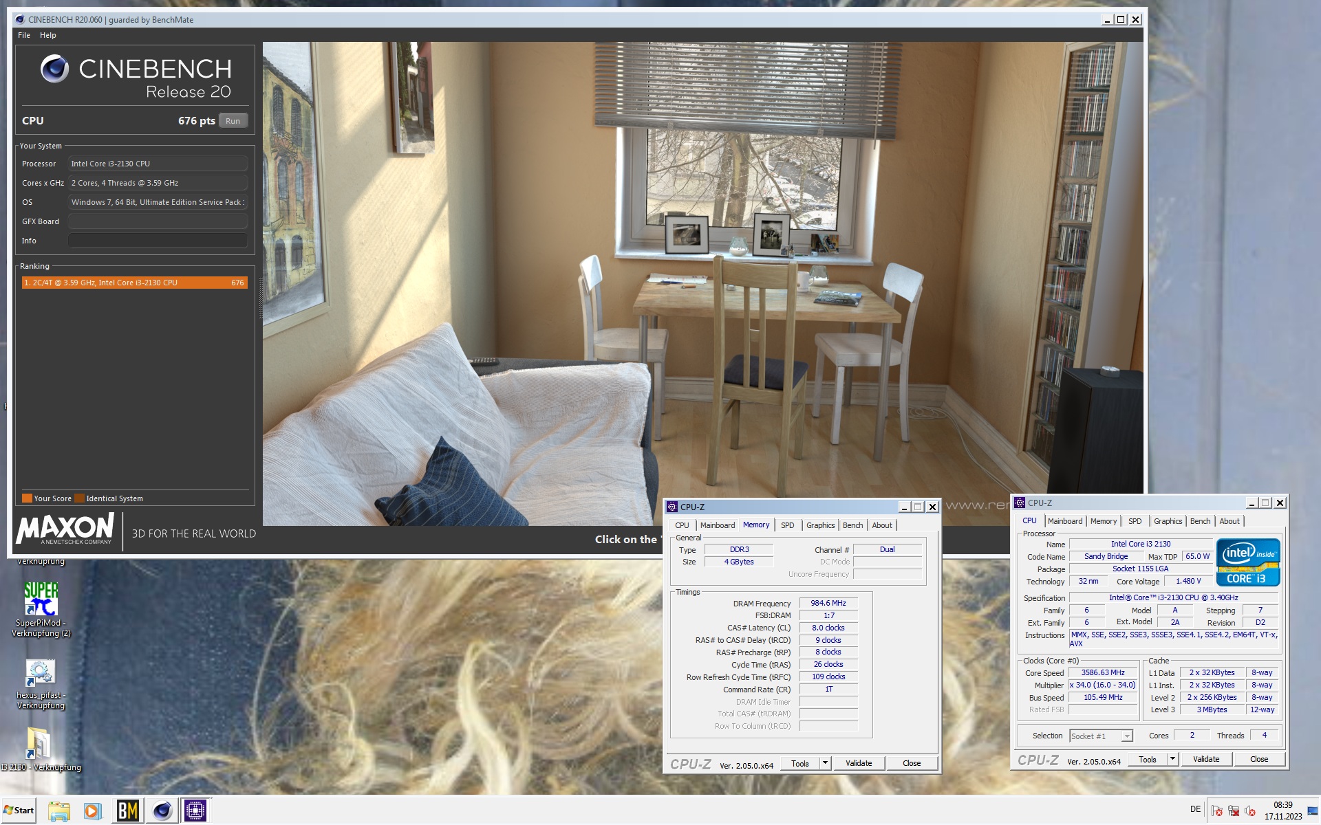The image size is (1321, 825).
Task: Click the DE language indicator
Action: click(x=1195, y=809)
